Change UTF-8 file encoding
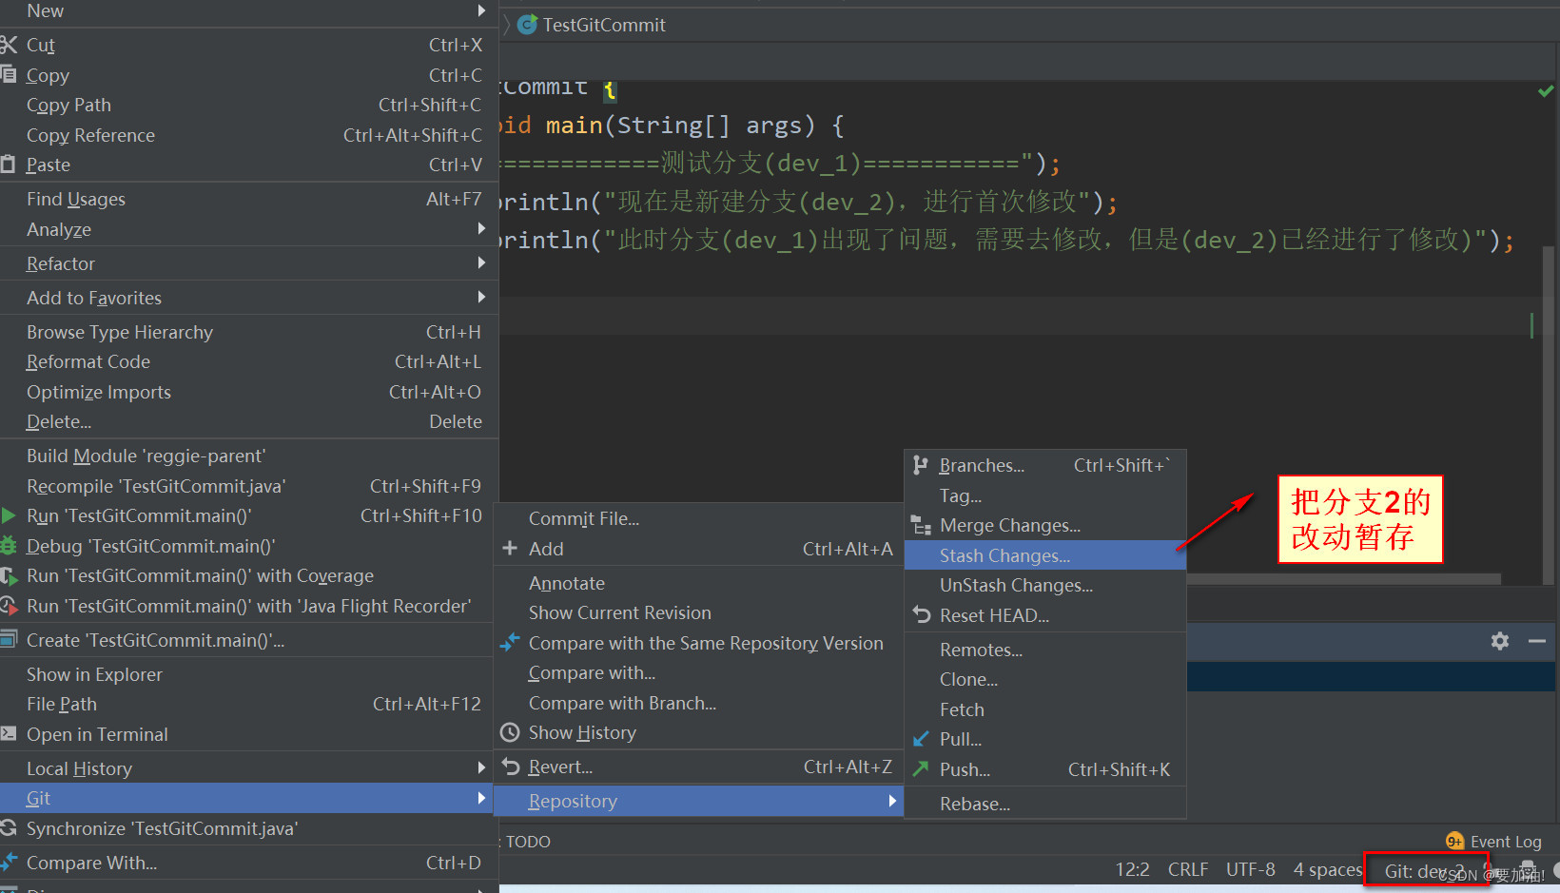This screenshot has width=1560, height=893. 1250,869
